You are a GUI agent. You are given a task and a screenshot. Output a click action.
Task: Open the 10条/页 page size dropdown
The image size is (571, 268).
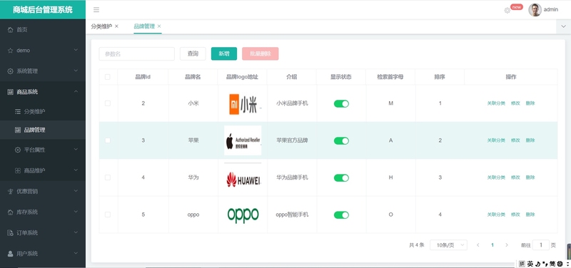[x=449, y=245]
